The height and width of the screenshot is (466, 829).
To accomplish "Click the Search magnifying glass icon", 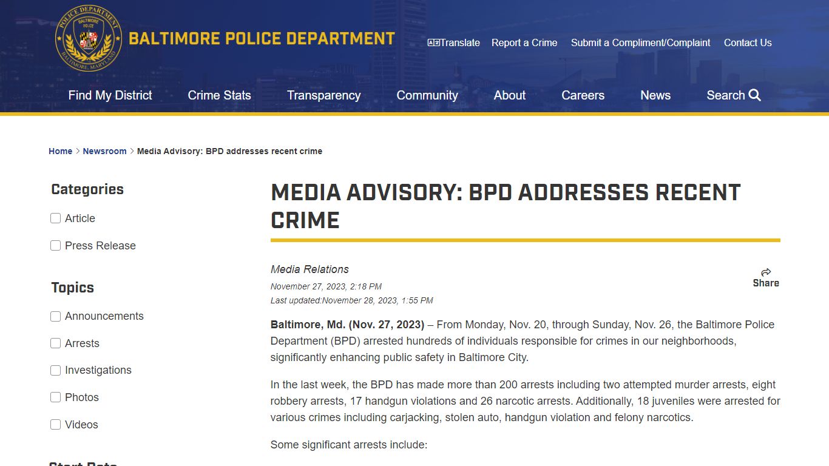I will 754,95.
